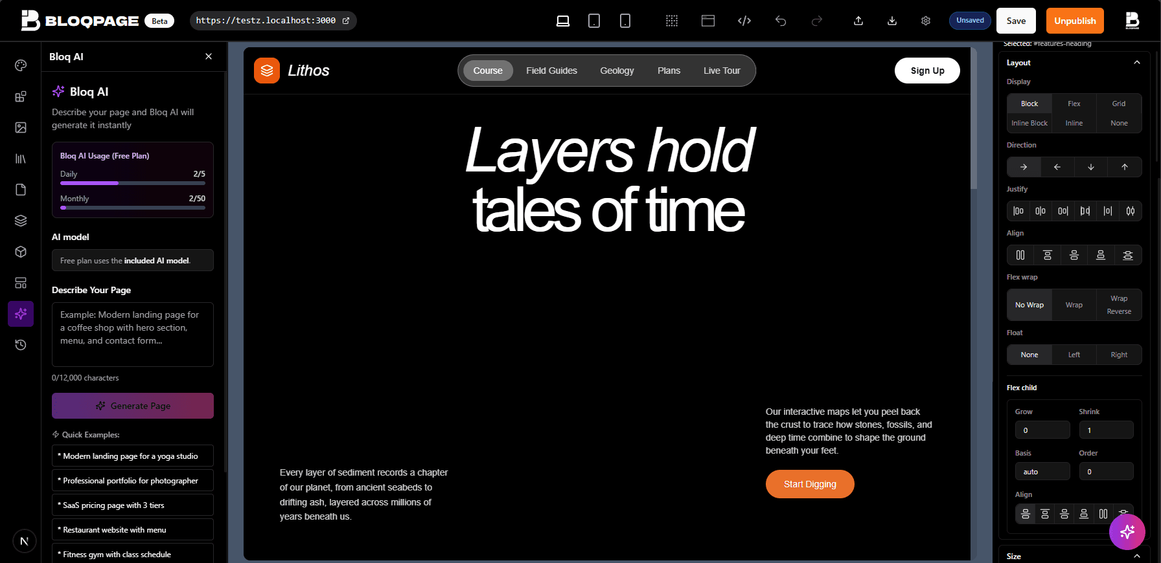Select down arrow flex direction
The image size is (1161, 563).
(1091, 167)
